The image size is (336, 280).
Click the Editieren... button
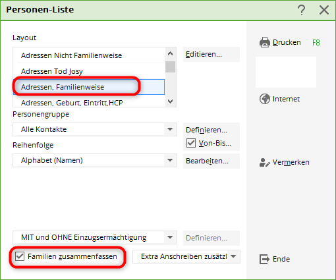[x=211, y=54]
